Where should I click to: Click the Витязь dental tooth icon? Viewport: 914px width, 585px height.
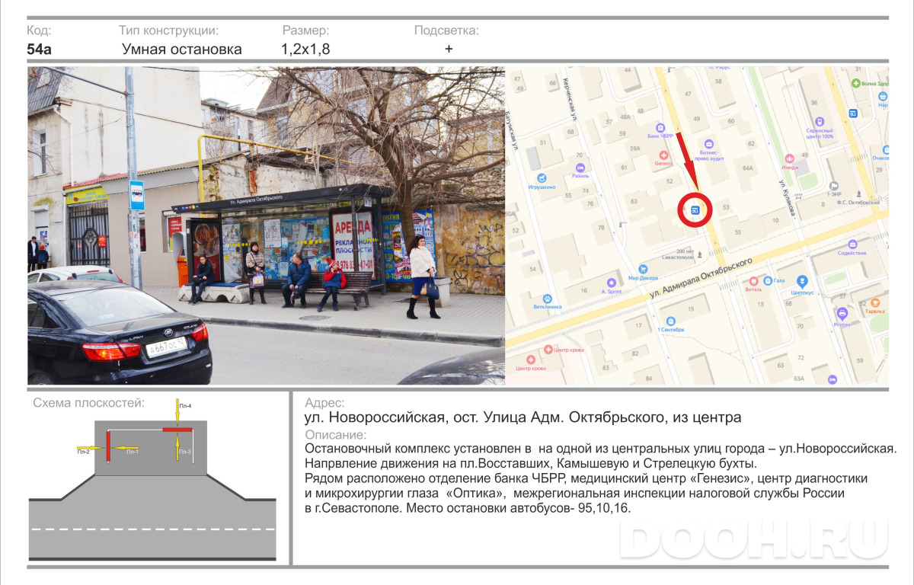coord(753,280)
